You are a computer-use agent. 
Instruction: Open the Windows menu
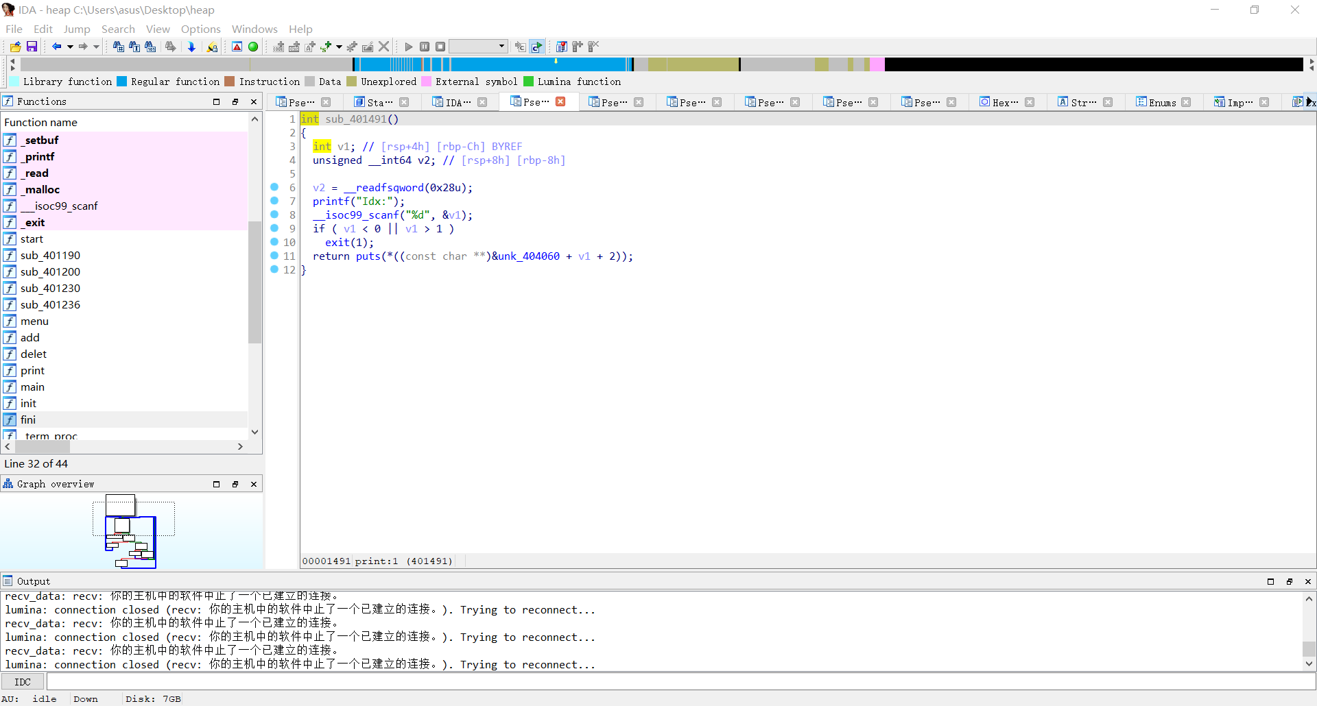click(x=254, y=29)
